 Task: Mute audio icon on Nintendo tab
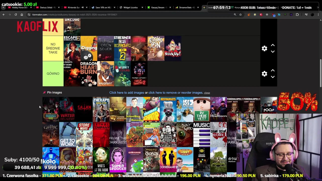pyautogui.click(x=83, y=8)
